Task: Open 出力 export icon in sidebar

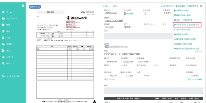Action: (x=3, y=51)
